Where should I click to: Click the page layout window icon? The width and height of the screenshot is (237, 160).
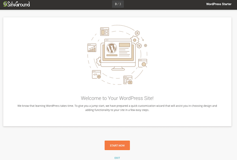click(105, 31)
